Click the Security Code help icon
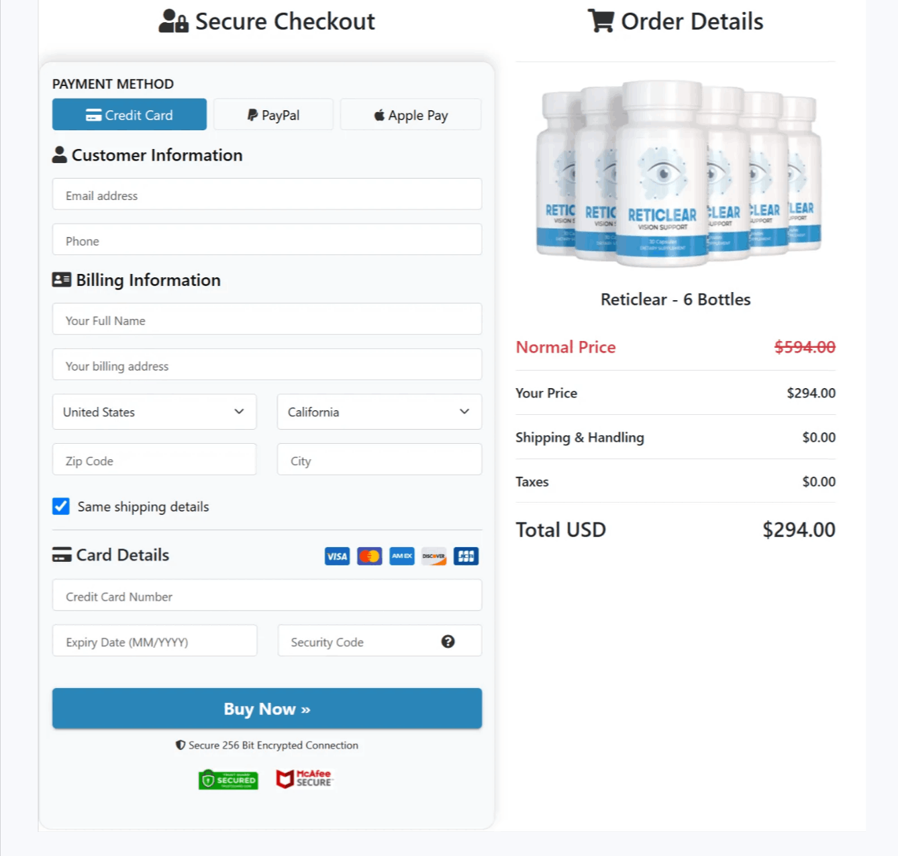Image resolution: width=898 pixels, height=856 pixels. point(447,642)
